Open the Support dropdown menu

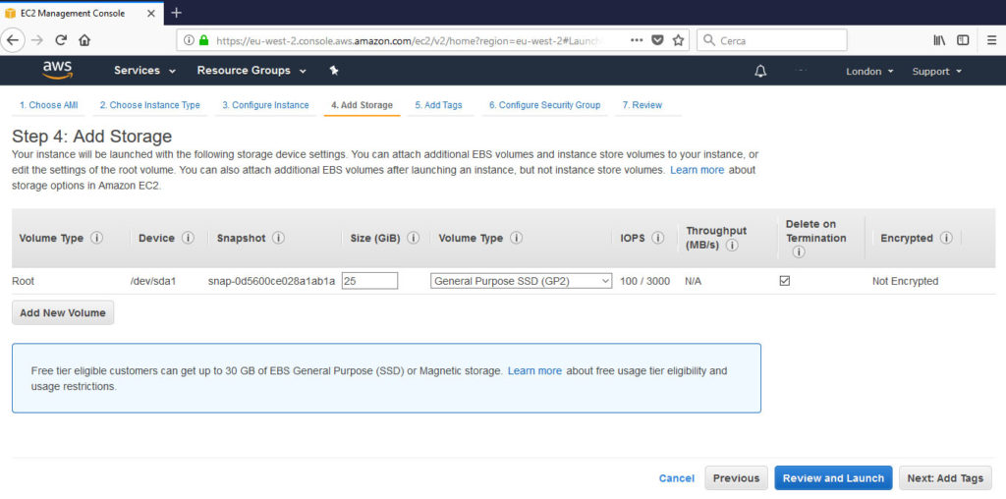pos(936,71)
